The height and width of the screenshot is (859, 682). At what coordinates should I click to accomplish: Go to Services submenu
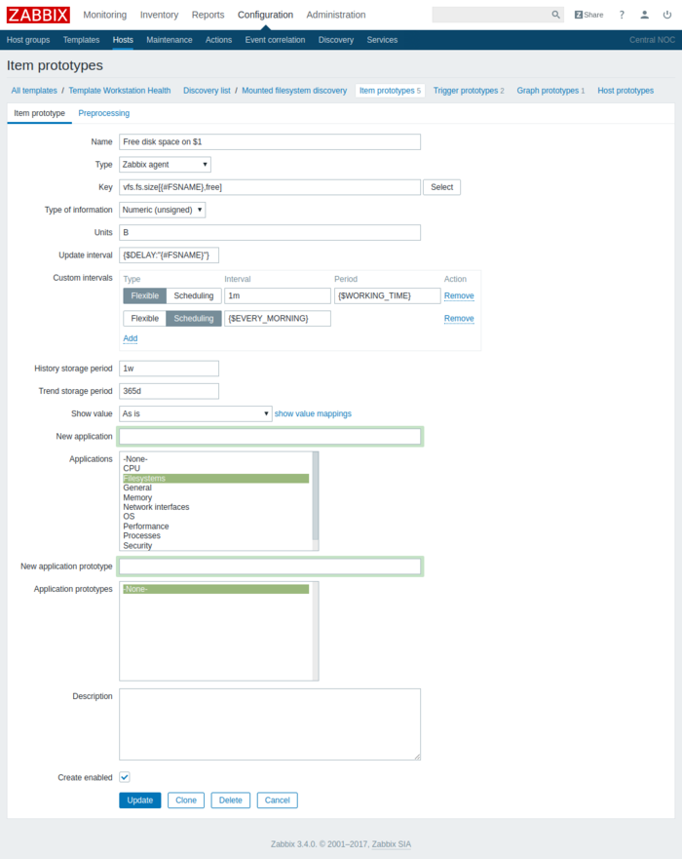click(382, 40)
